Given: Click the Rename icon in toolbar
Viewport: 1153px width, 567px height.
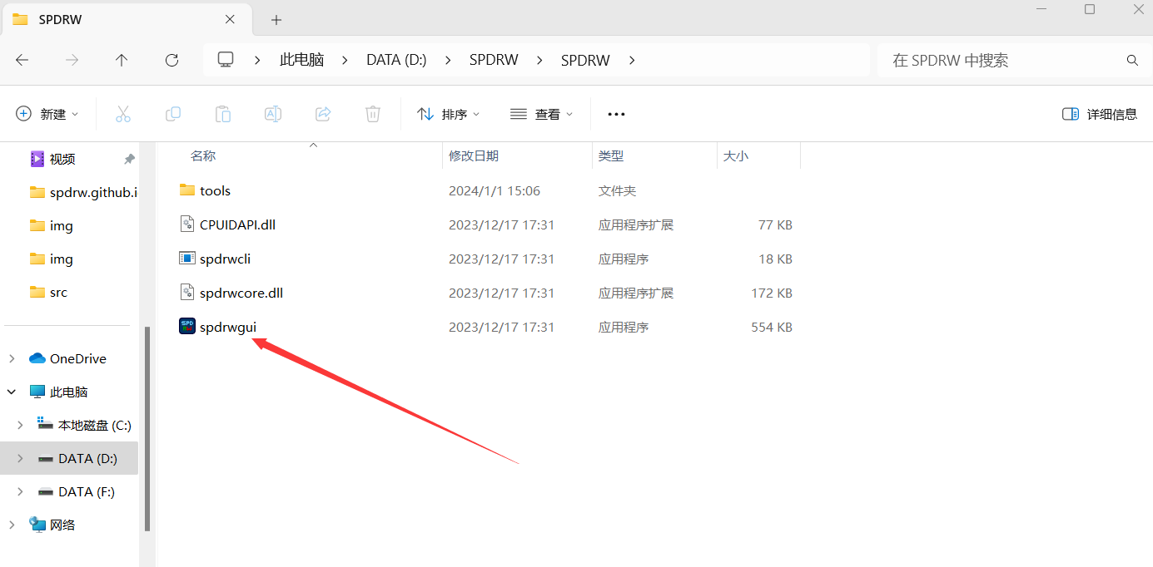Looking at the screenshot, I should click(273, 114).
